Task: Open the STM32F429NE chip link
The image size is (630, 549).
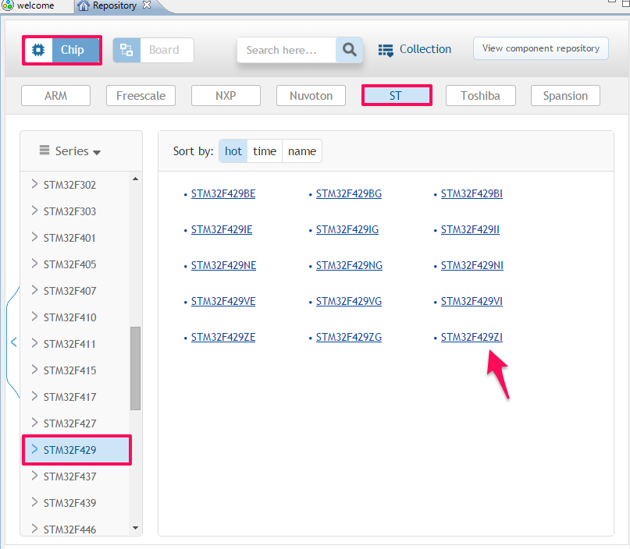Action: click(223, 265)
